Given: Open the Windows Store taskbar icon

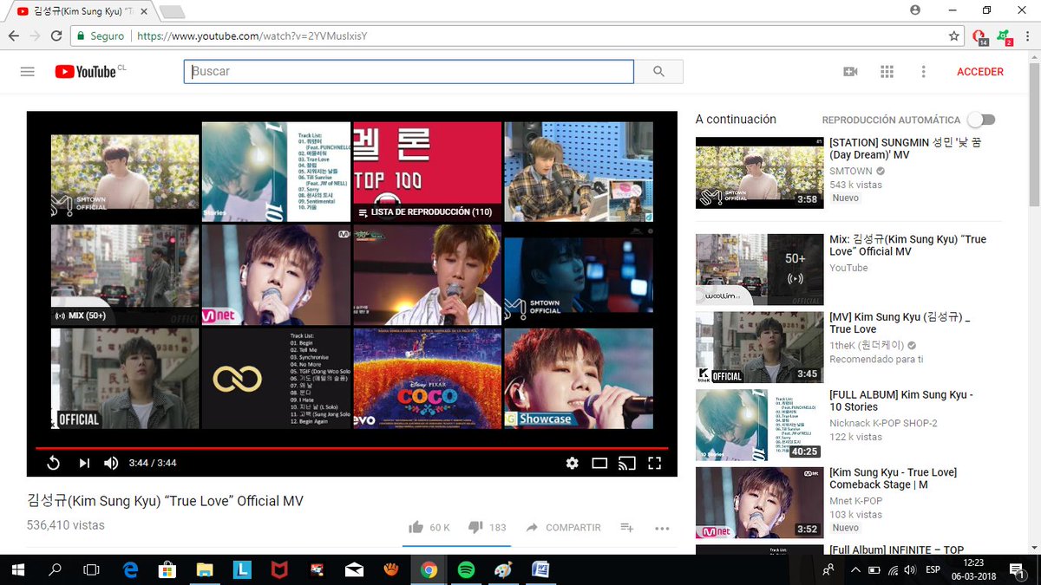Looking at the screenshot, I should (167, 569).
